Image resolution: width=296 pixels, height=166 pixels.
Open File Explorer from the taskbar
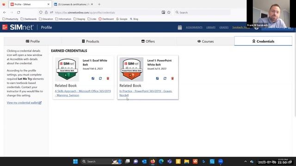pyautogui.click(x=187, y=161)
